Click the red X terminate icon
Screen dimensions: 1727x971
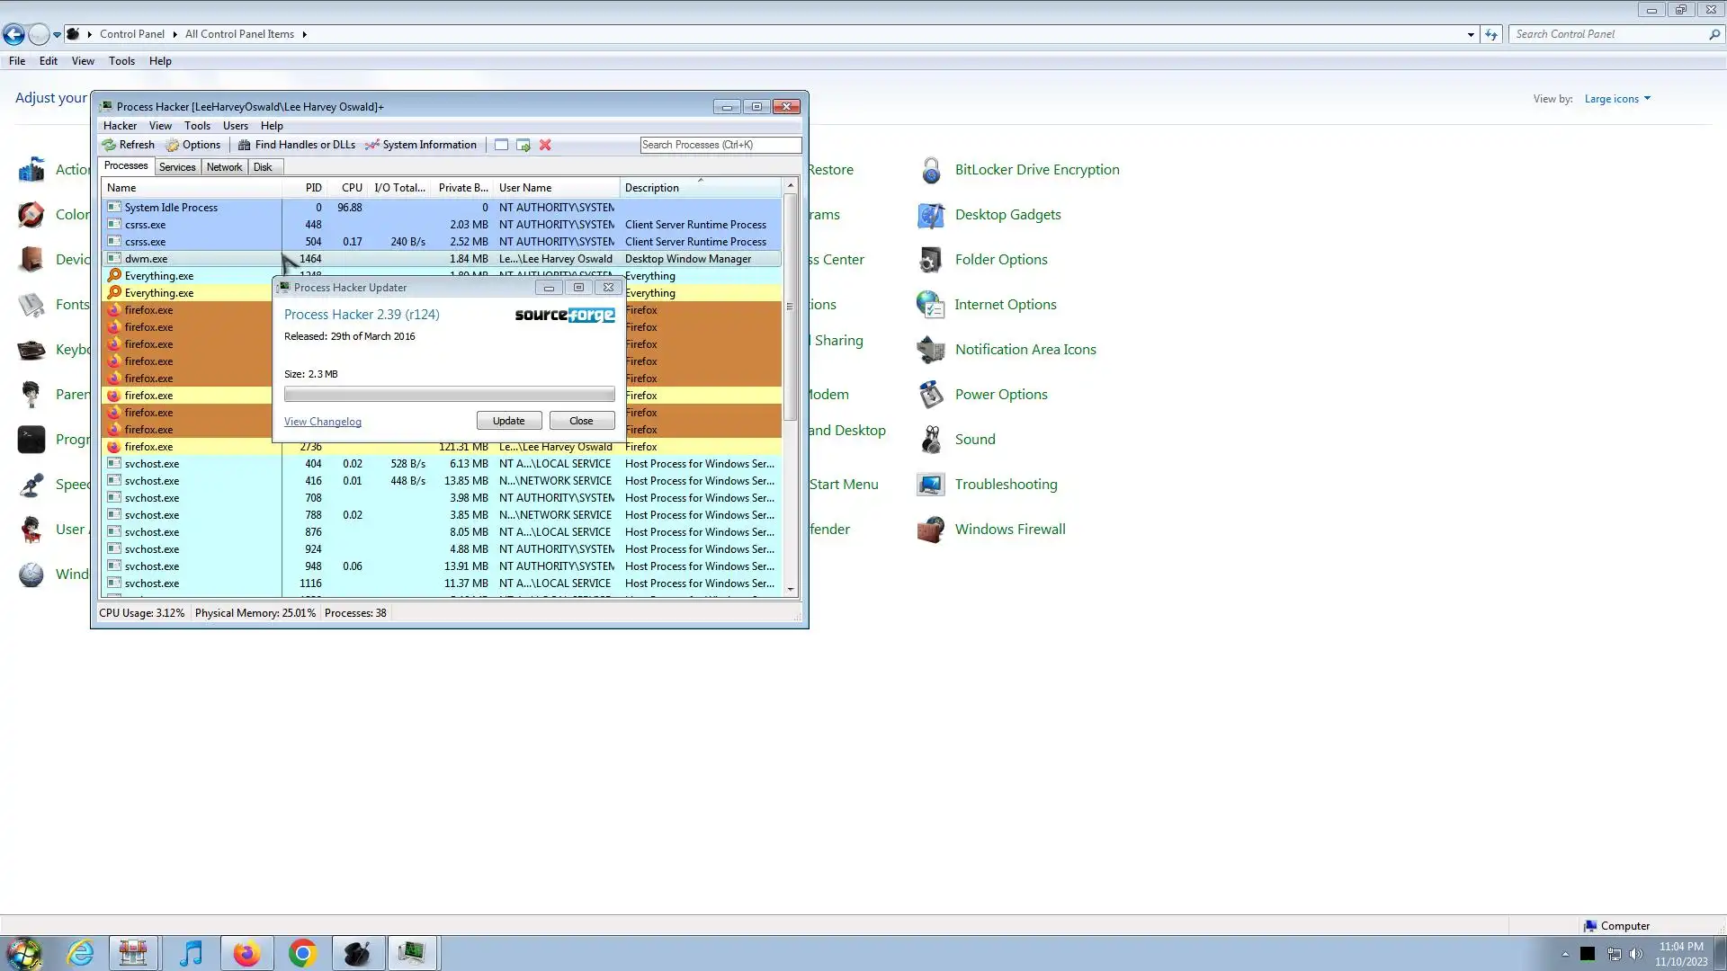click(x=545, y=145)
